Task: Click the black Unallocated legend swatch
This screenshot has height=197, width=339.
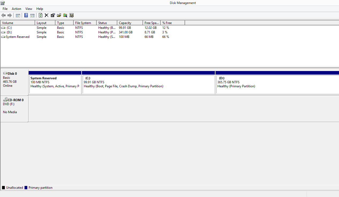Action: (x=3, y=188)
